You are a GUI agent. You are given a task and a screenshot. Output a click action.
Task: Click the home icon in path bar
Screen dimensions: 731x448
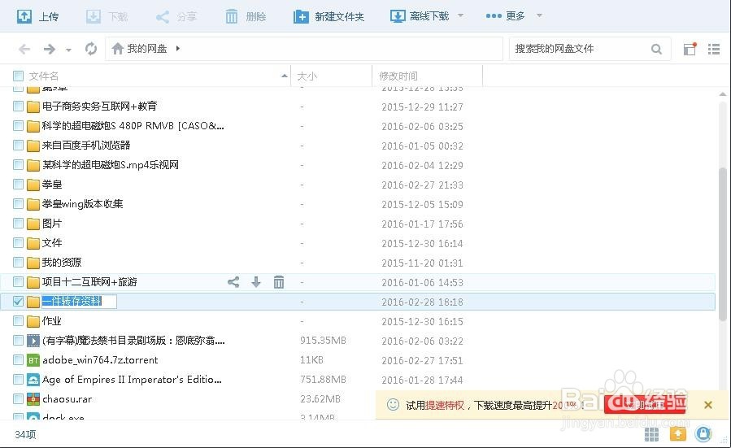[x=117, y=49]
